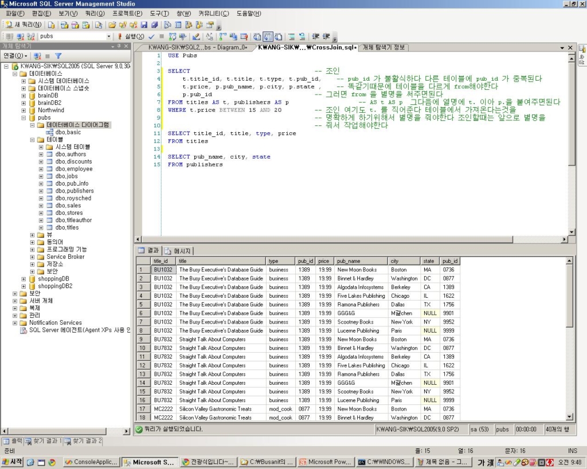The width and height of the screenshot is (587, 469).
Task: Expand the brainDB database node
Action: 24,96
